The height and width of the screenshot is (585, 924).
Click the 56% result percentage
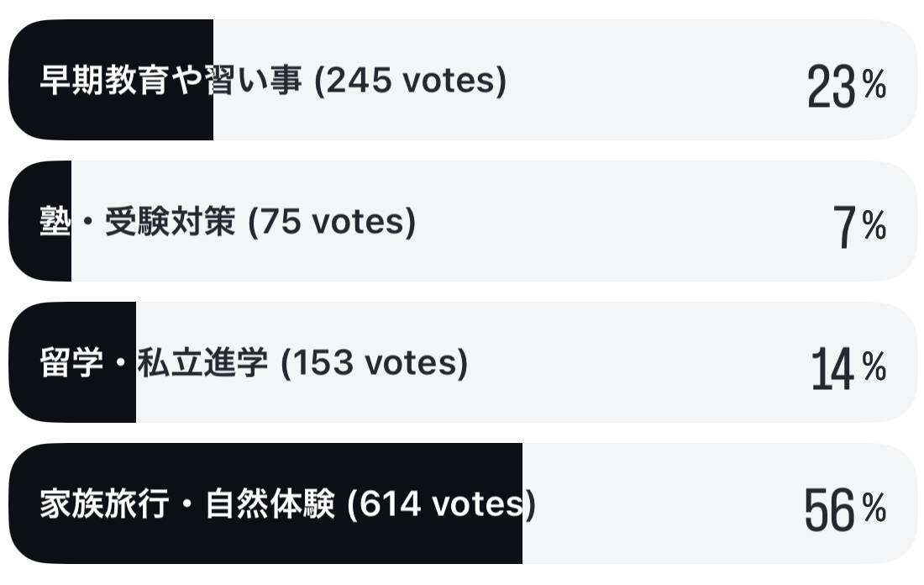(844, 509)
